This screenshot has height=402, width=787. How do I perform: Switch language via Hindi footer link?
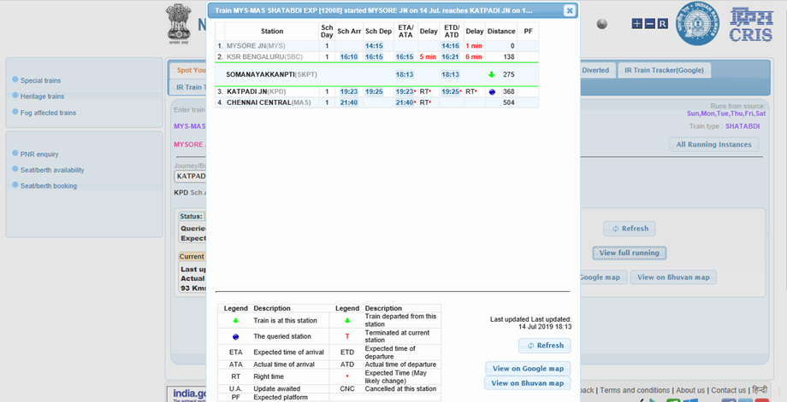pos(760,391)
